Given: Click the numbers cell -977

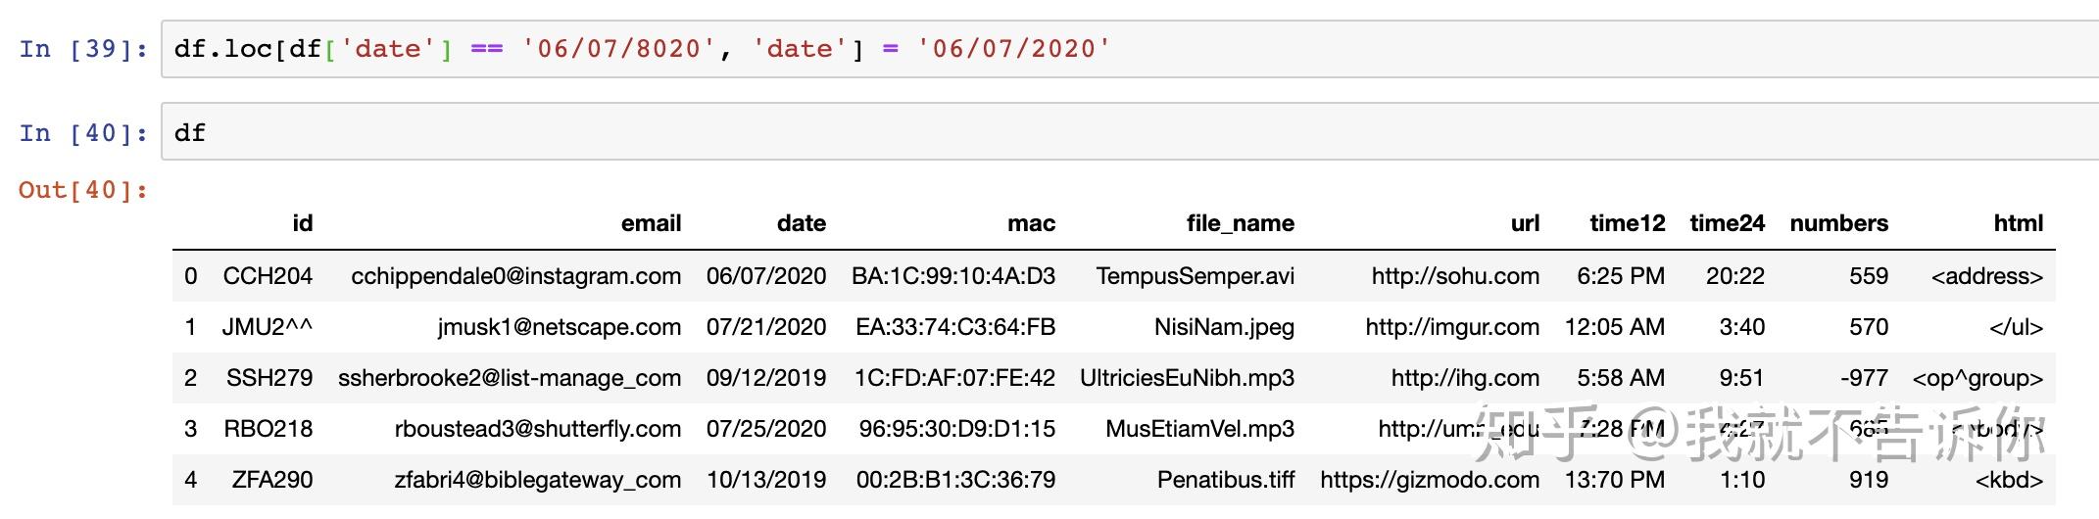Looking at the screenshot, I should point(1863,378).
